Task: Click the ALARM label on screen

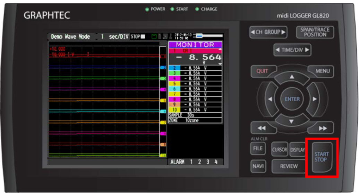Action: pos(178,162)
